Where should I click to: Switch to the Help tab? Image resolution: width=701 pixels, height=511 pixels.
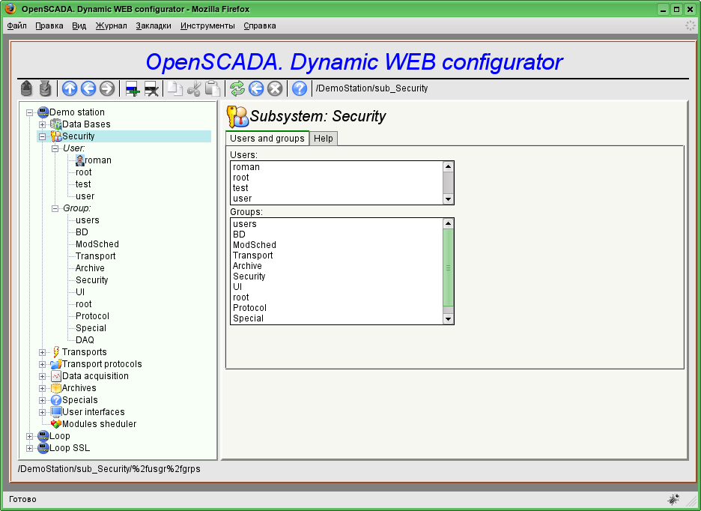[x=324, y=139]
